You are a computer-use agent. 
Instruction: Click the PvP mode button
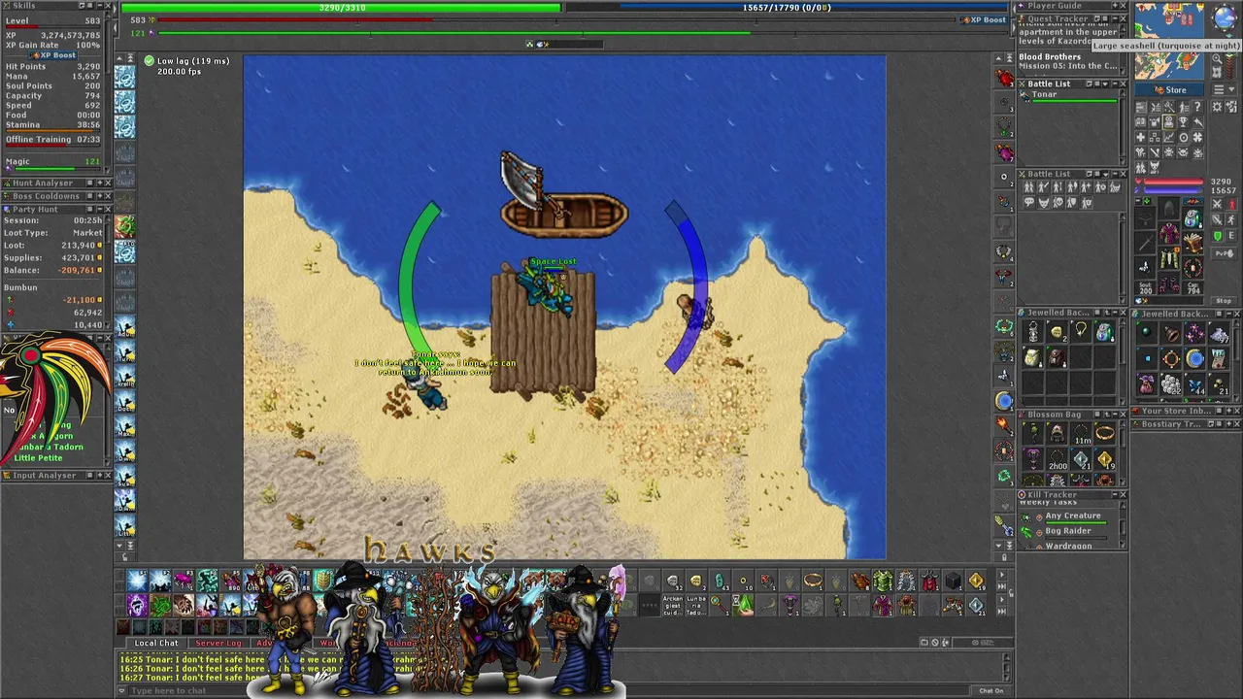point(1224,253)
